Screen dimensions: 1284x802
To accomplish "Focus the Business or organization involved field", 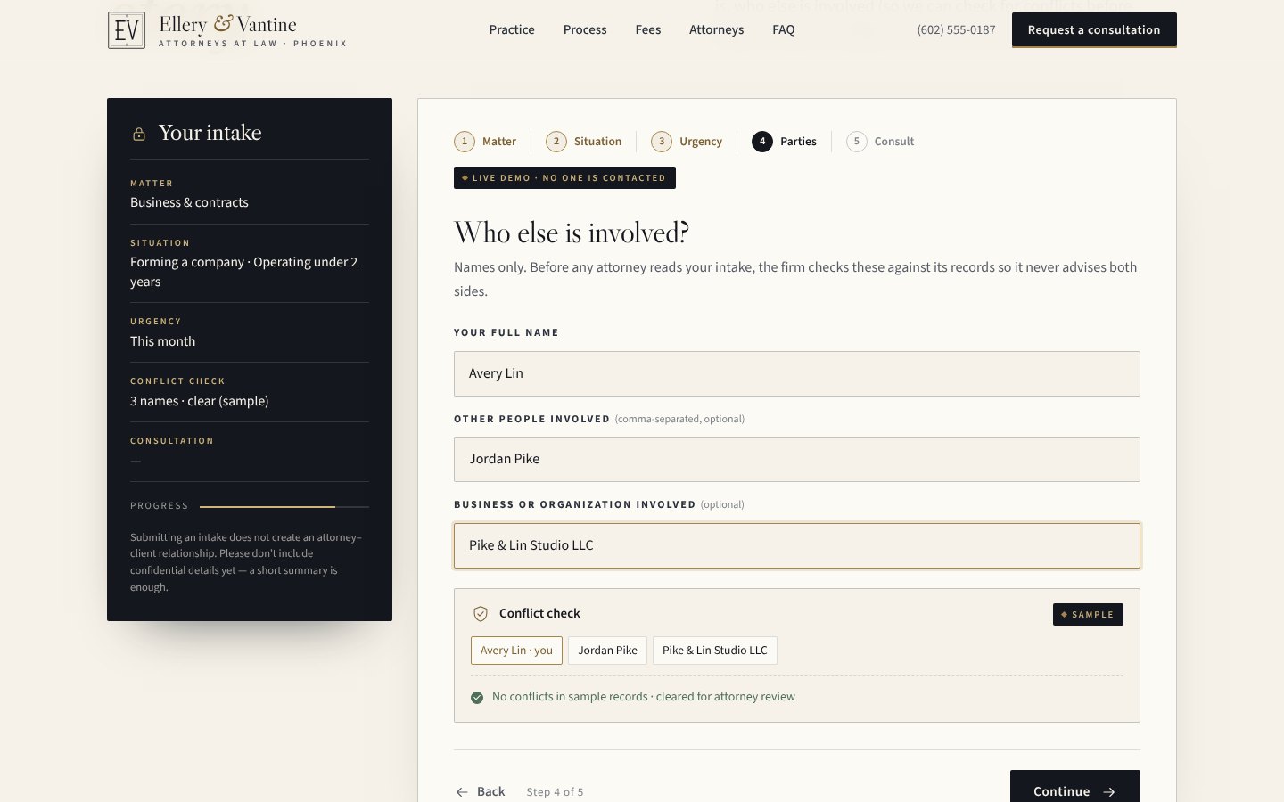I will 797,545.
